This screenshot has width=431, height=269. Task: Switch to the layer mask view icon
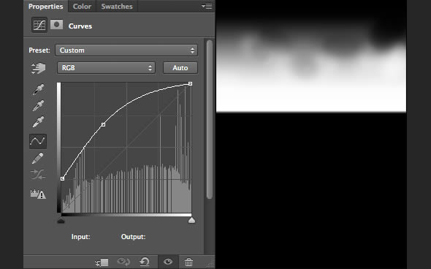tap(56, 25)
